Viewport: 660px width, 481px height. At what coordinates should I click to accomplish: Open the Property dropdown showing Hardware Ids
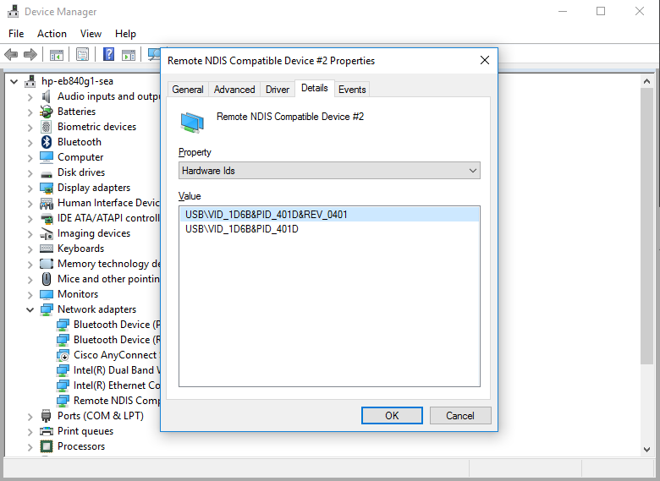(x=329, y=171)
